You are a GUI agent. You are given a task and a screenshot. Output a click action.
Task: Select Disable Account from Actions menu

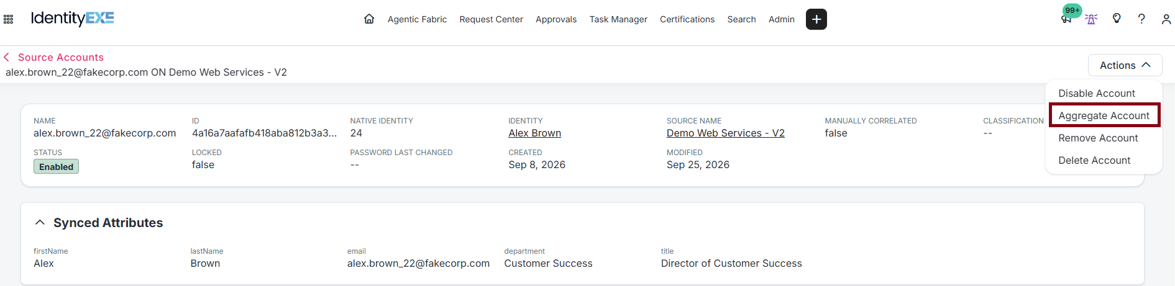pyautogui.click(x=1097, y=93)
